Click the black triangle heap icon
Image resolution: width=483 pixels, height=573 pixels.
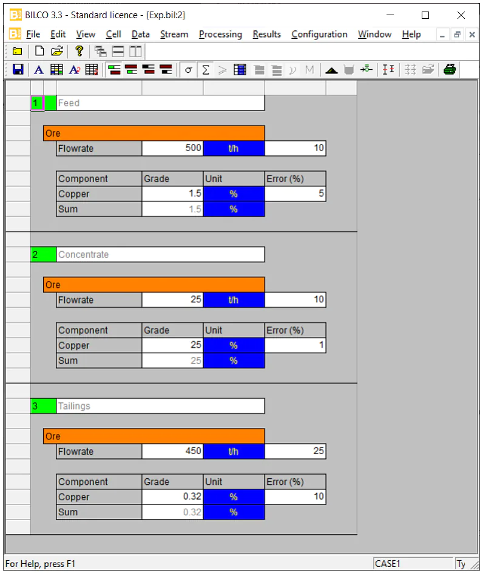point(331,70)
